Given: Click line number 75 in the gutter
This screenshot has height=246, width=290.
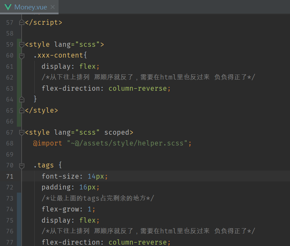Looking at the screenshot, I should click(x=10, y=220).
